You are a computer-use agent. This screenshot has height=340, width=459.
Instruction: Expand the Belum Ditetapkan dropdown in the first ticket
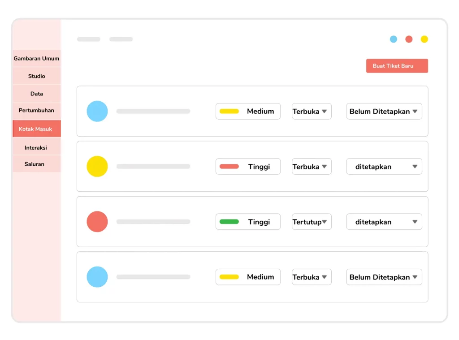click(384, 112)
